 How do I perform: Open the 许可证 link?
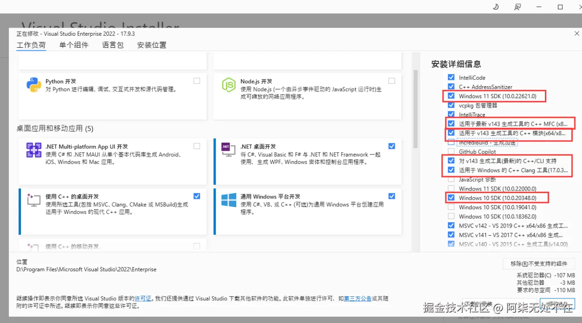143,298
